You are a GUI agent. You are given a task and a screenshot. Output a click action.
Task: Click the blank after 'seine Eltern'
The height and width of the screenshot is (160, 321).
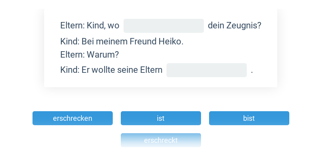(x=207, y=70)
